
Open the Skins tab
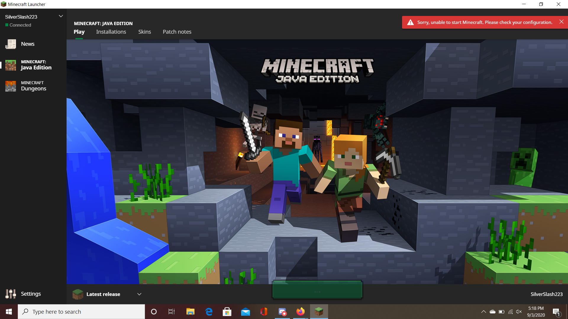pos(145,32)
